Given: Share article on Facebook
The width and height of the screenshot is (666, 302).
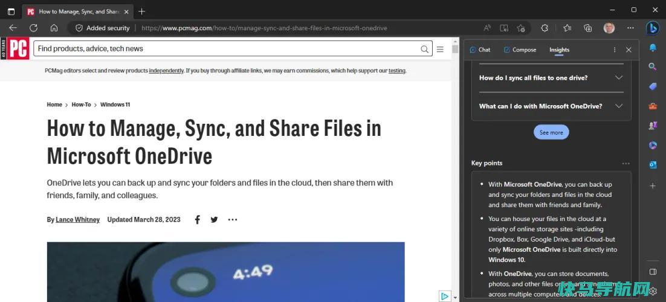Looking at the screenshot, I should [197, 220].
